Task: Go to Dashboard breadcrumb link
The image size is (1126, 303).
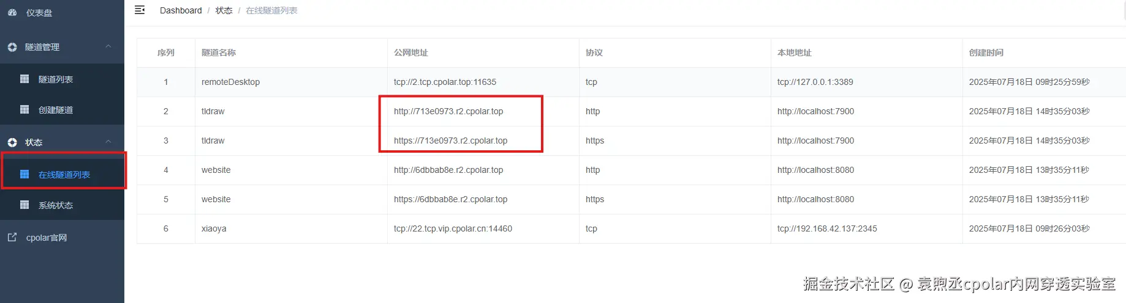Action: (x=181, y=10)
